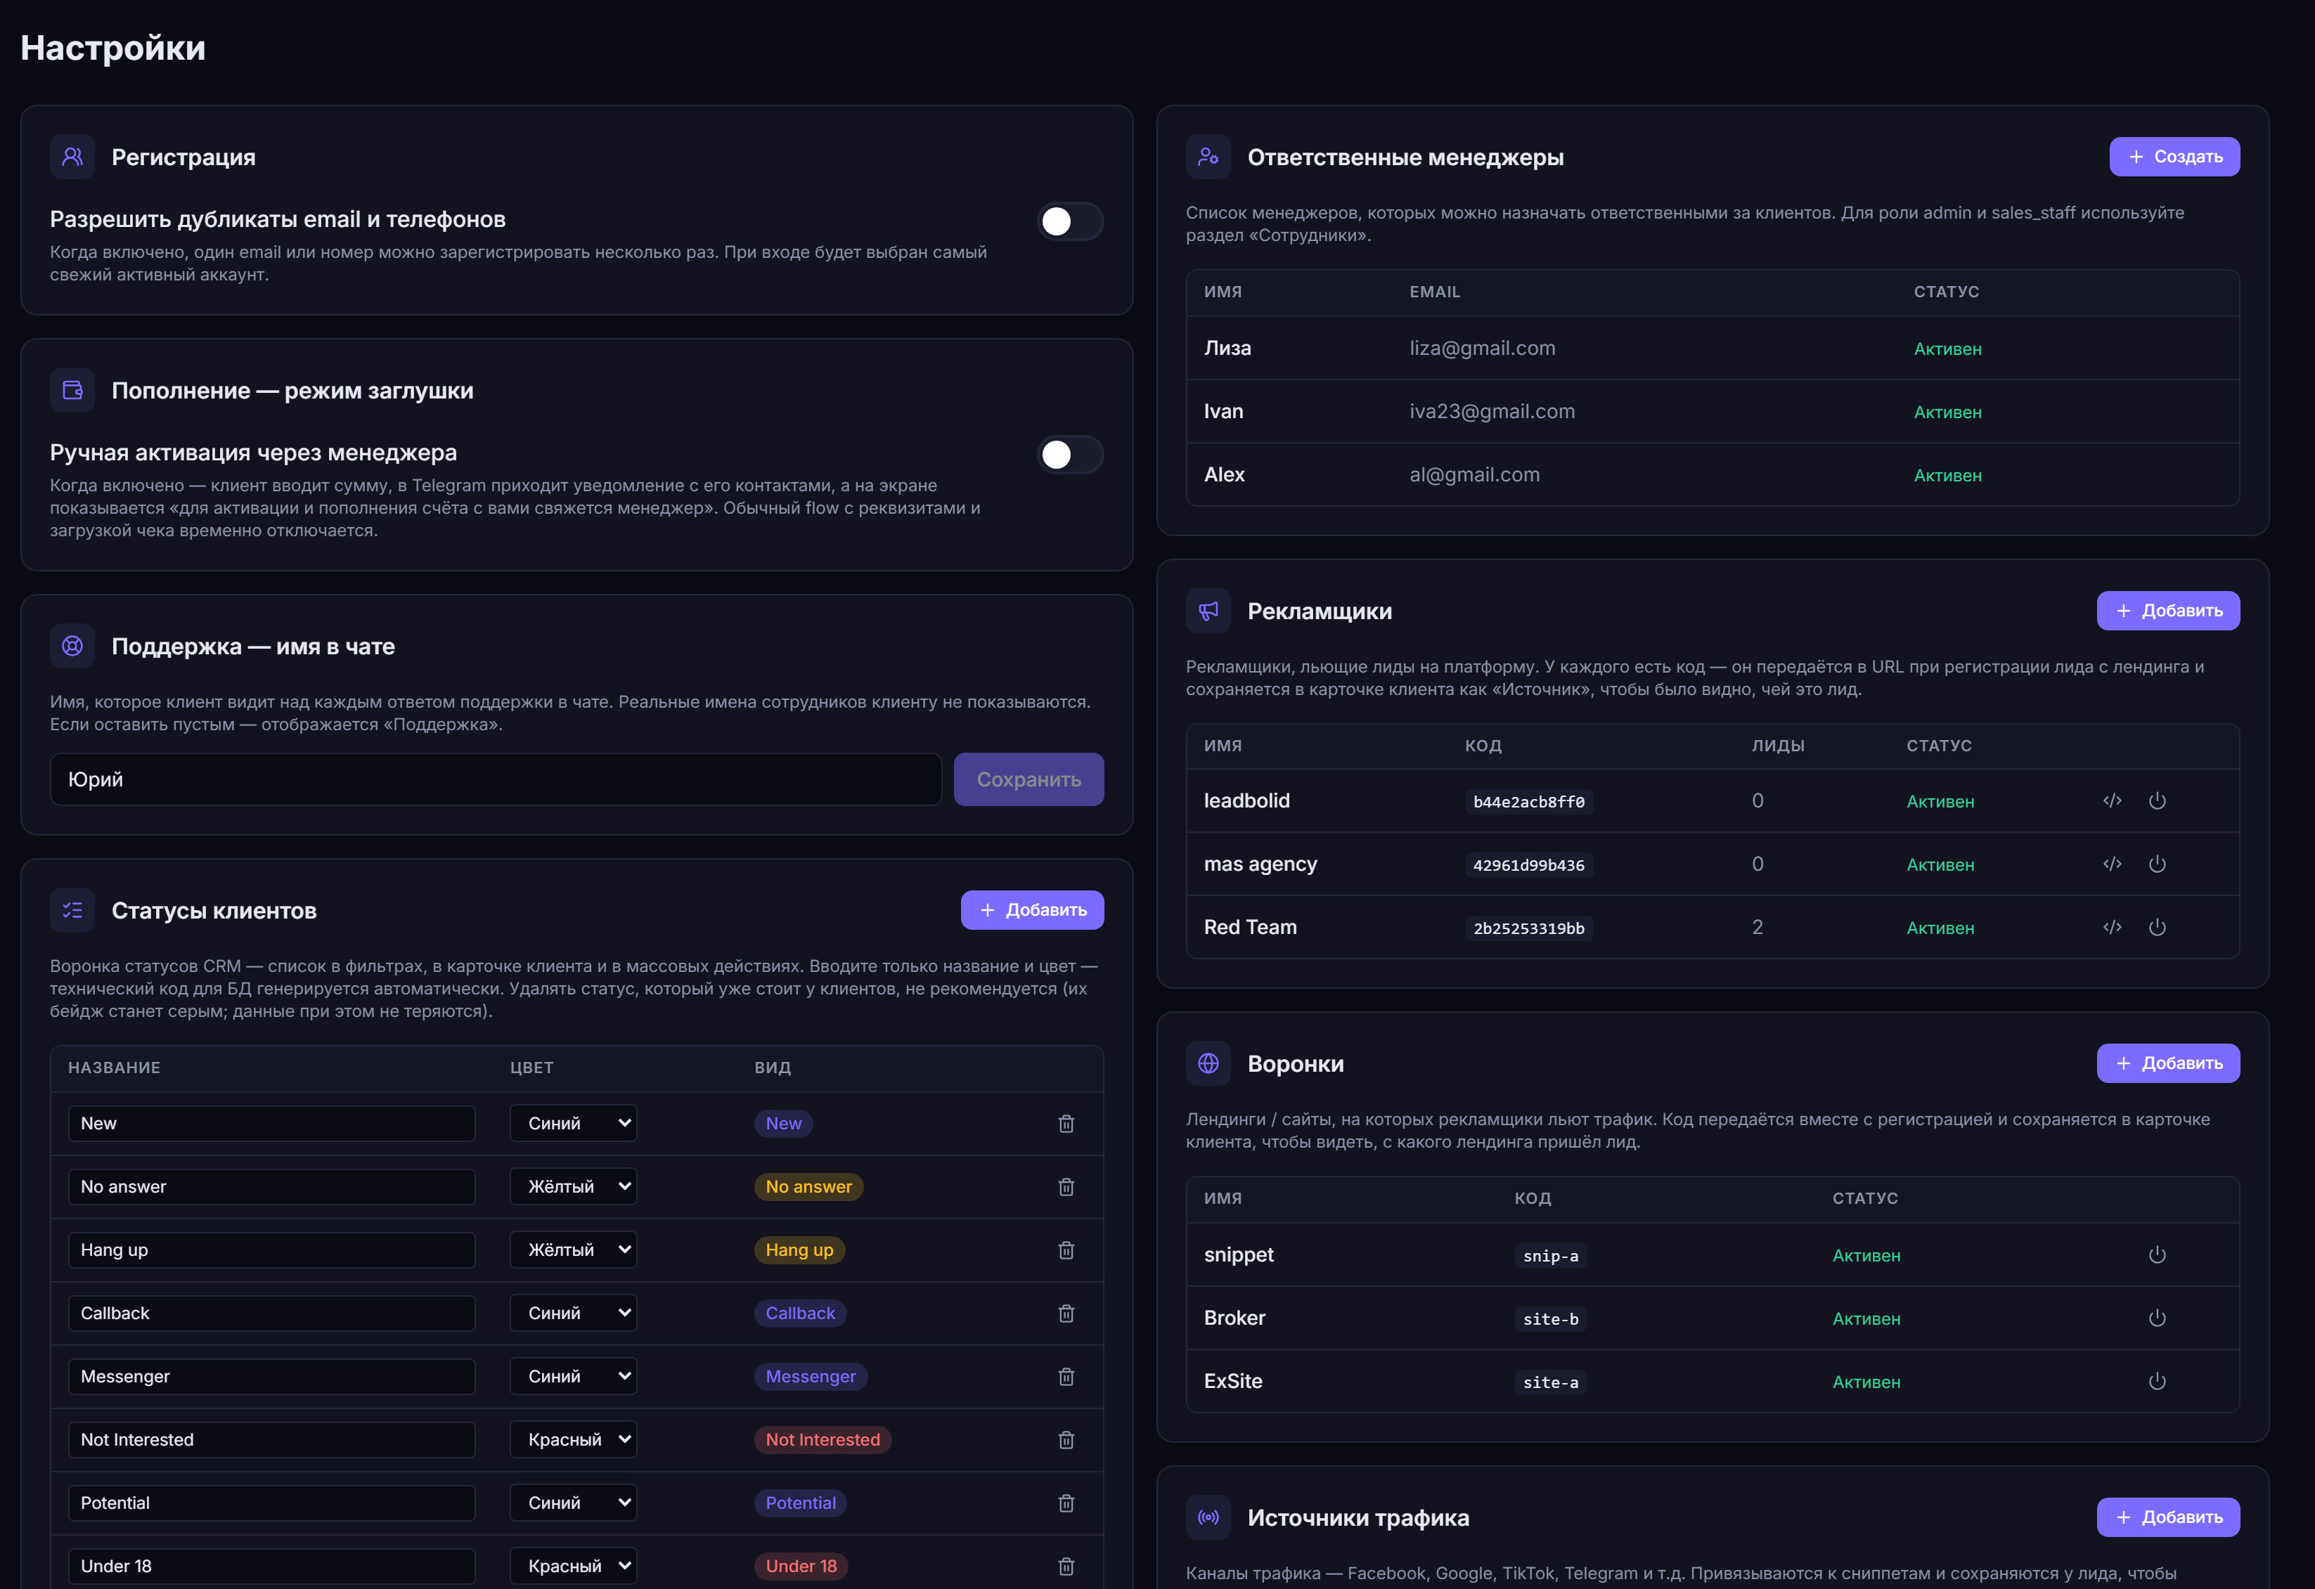
Task: Click the email liza@gmail.com
Action: click(1481, 349)
